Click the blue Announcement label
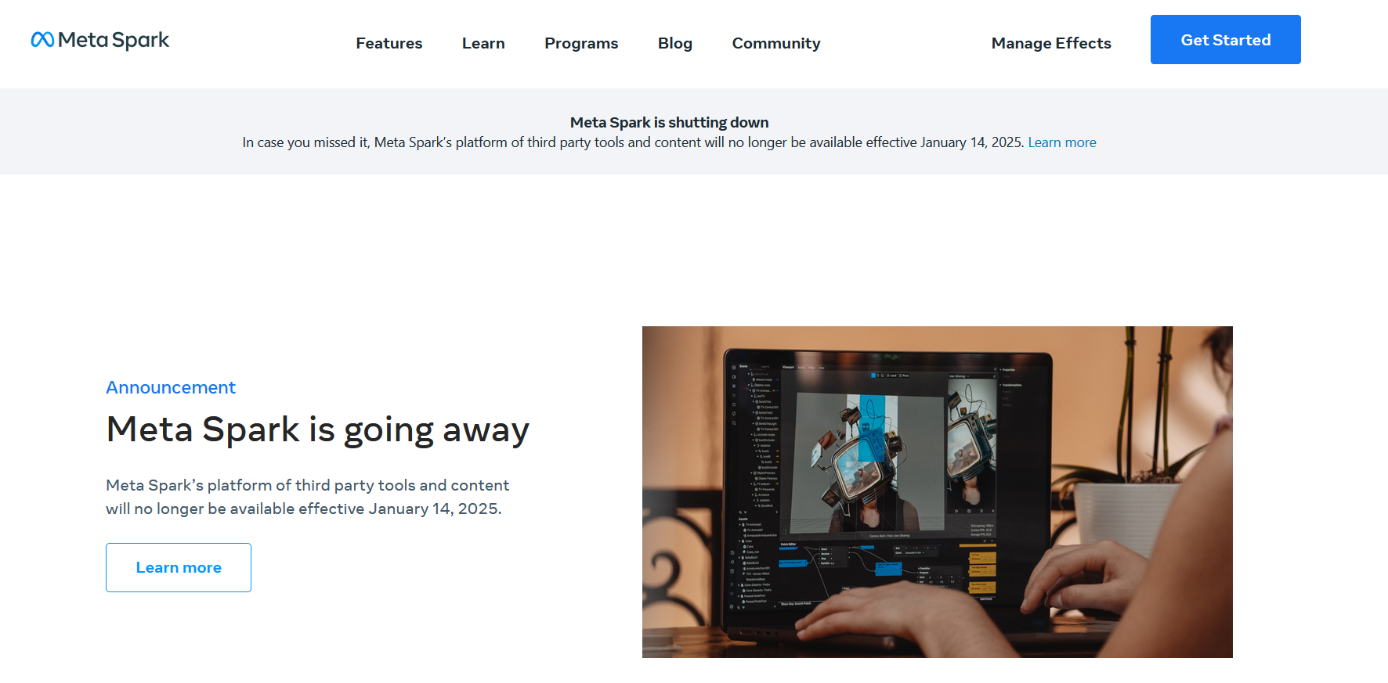Screen dimensions: 1388x683 (x=171, y=387)
